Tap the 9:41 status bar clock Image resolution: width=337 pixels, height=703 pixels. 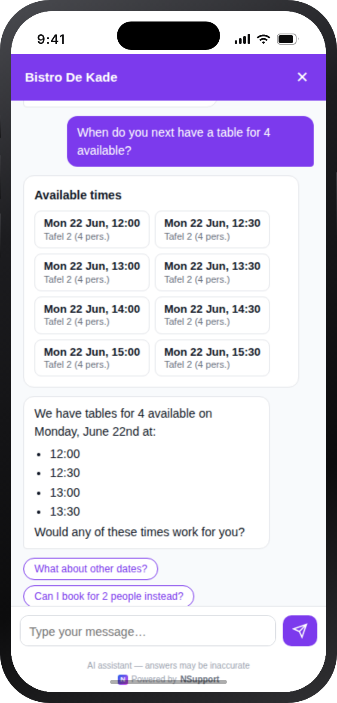coord(51,40)
